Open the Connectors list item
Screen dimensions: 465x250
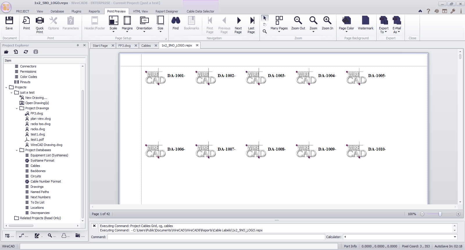point(28,66)
